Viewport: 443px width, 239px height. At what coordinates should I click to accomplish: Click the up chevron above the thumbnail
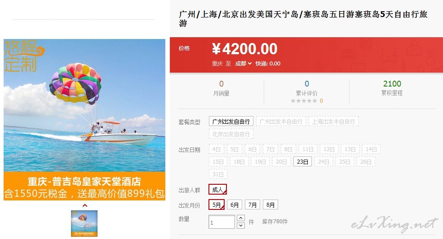point(85,205)
